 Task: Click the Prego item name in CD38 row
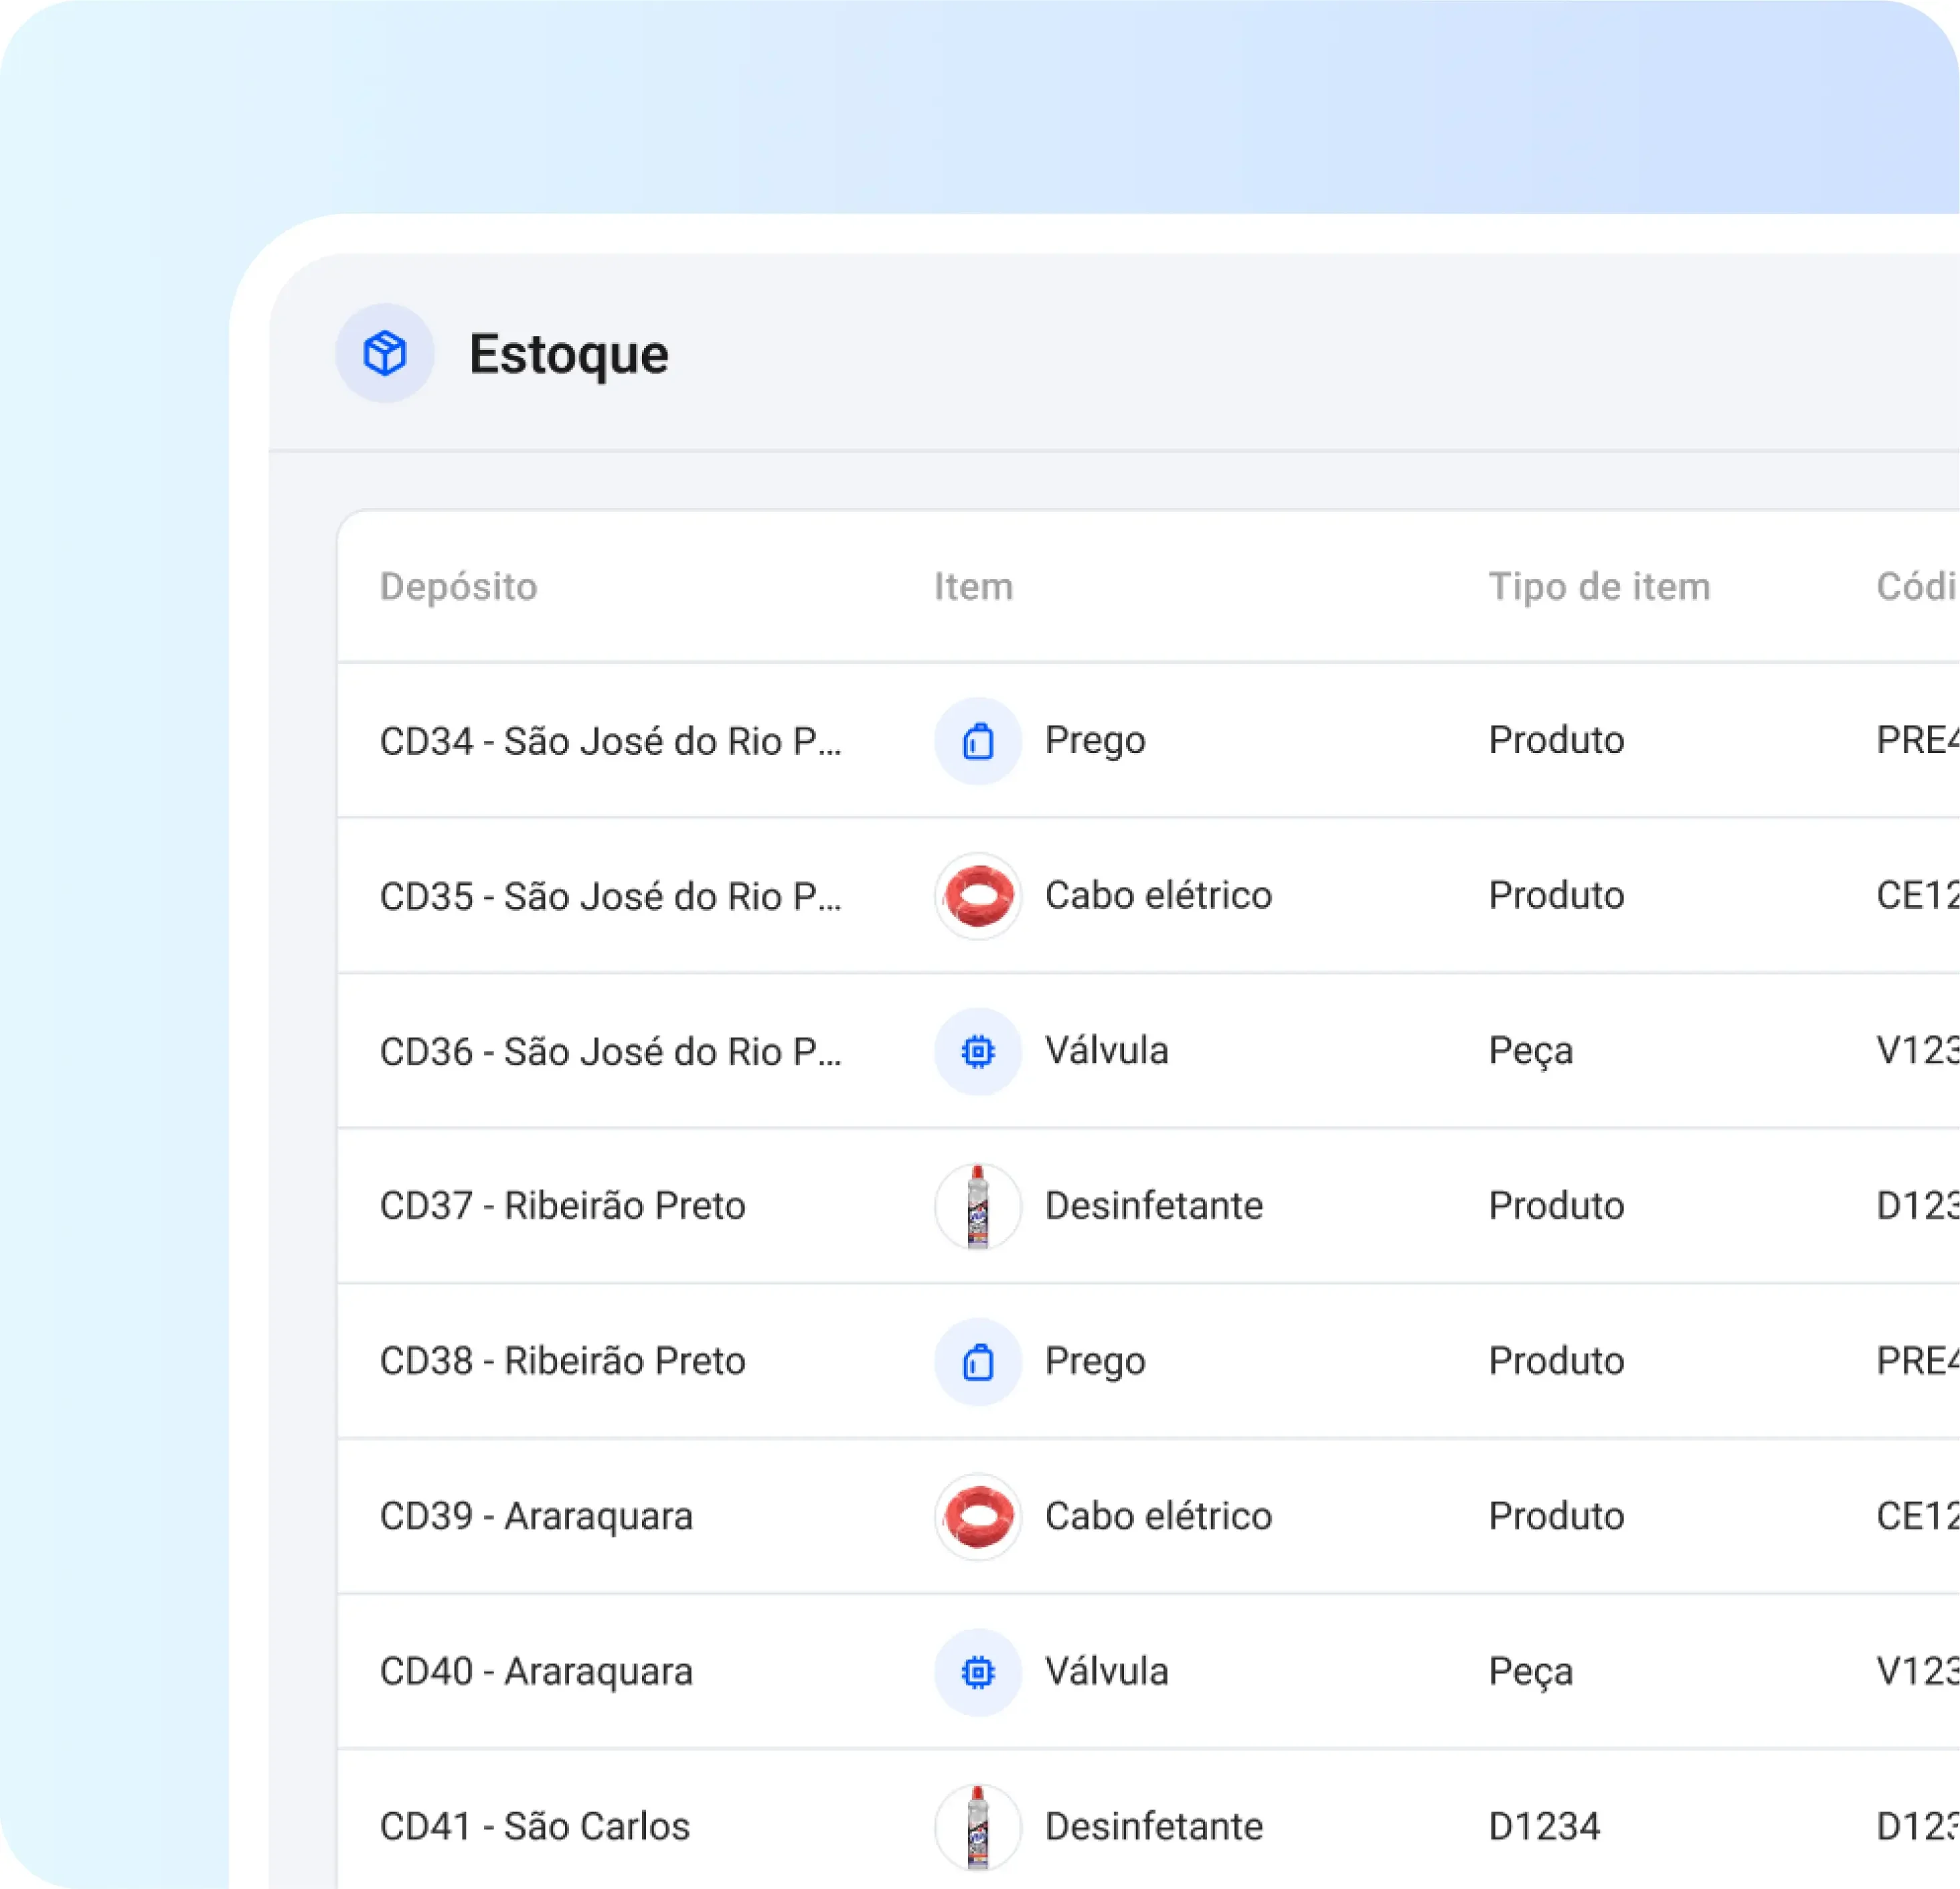[1095, 1363]
